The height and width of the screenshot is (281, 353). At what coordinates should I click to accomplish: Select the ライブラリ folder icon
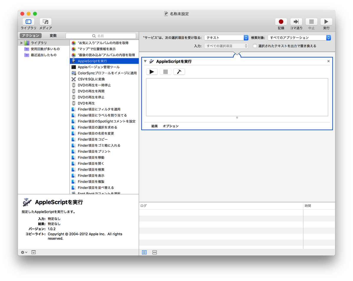(x=27, y=43)
